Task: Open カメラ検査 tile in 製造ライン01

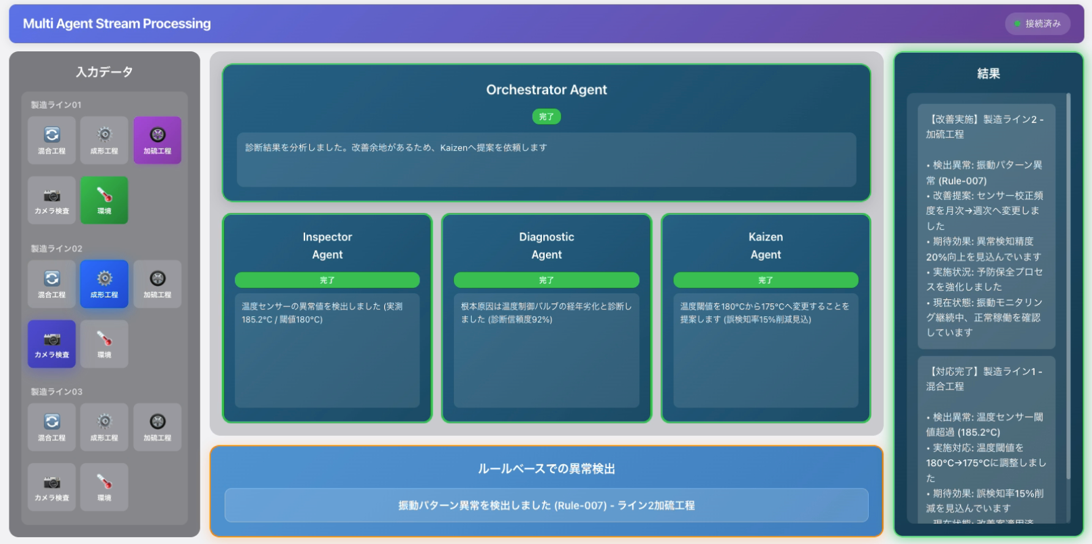Action: click(52, 200)
